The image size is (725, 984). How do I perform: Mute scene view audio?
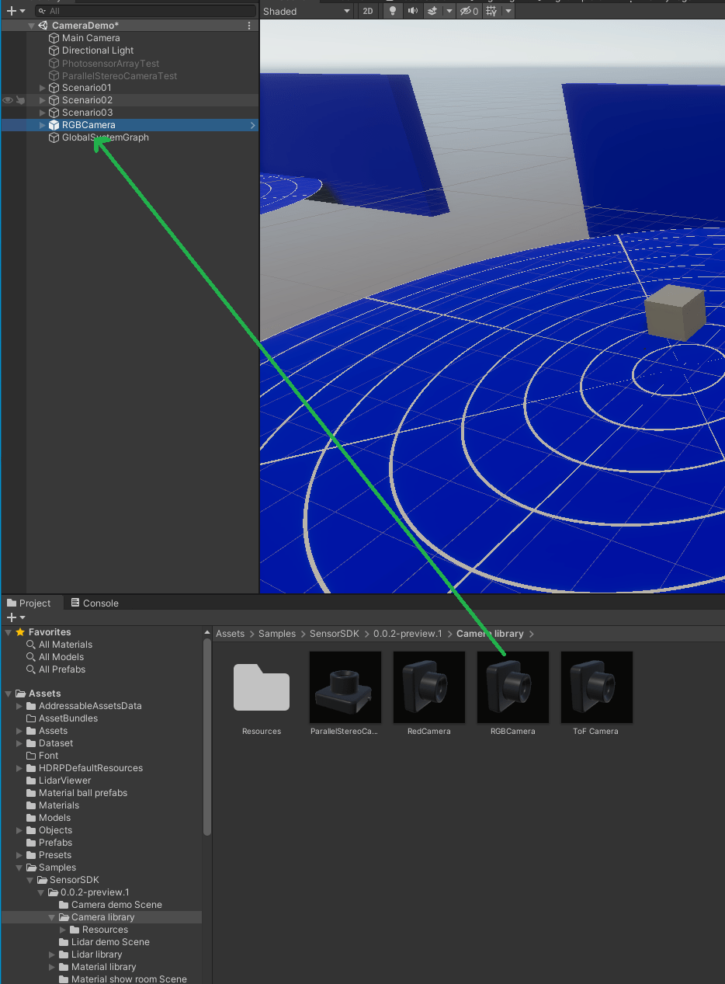point(413,10)
